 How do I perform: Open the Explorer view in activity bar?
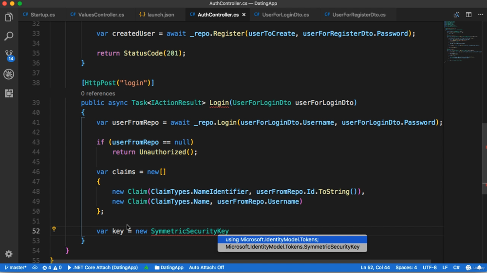9,17
